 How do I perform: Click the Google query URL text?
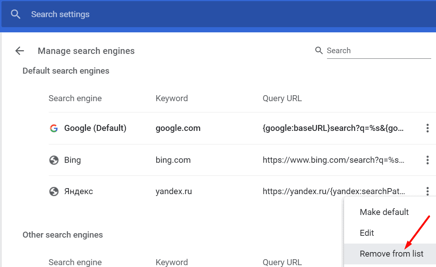(333, 128)
